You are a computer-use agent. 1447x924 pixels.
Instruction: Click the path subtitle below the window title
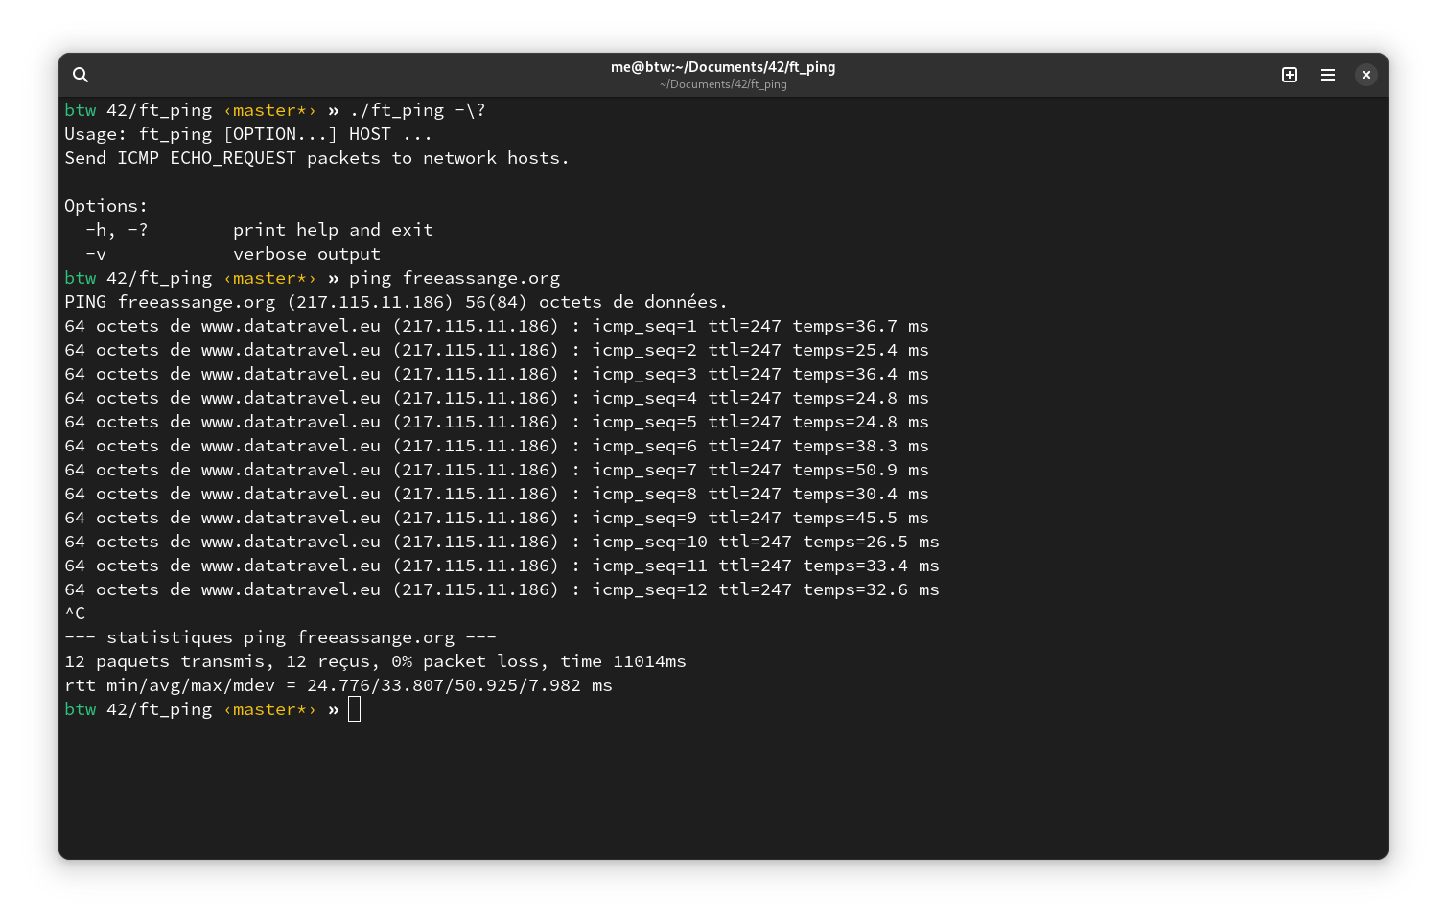pos(723,84)
